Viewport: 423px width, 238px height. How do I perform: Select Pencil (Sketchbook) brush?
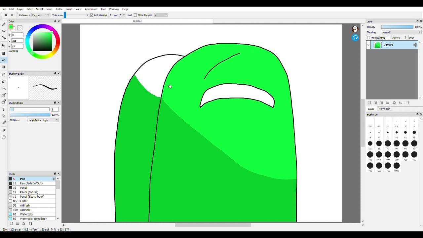(x=32, y=197)
